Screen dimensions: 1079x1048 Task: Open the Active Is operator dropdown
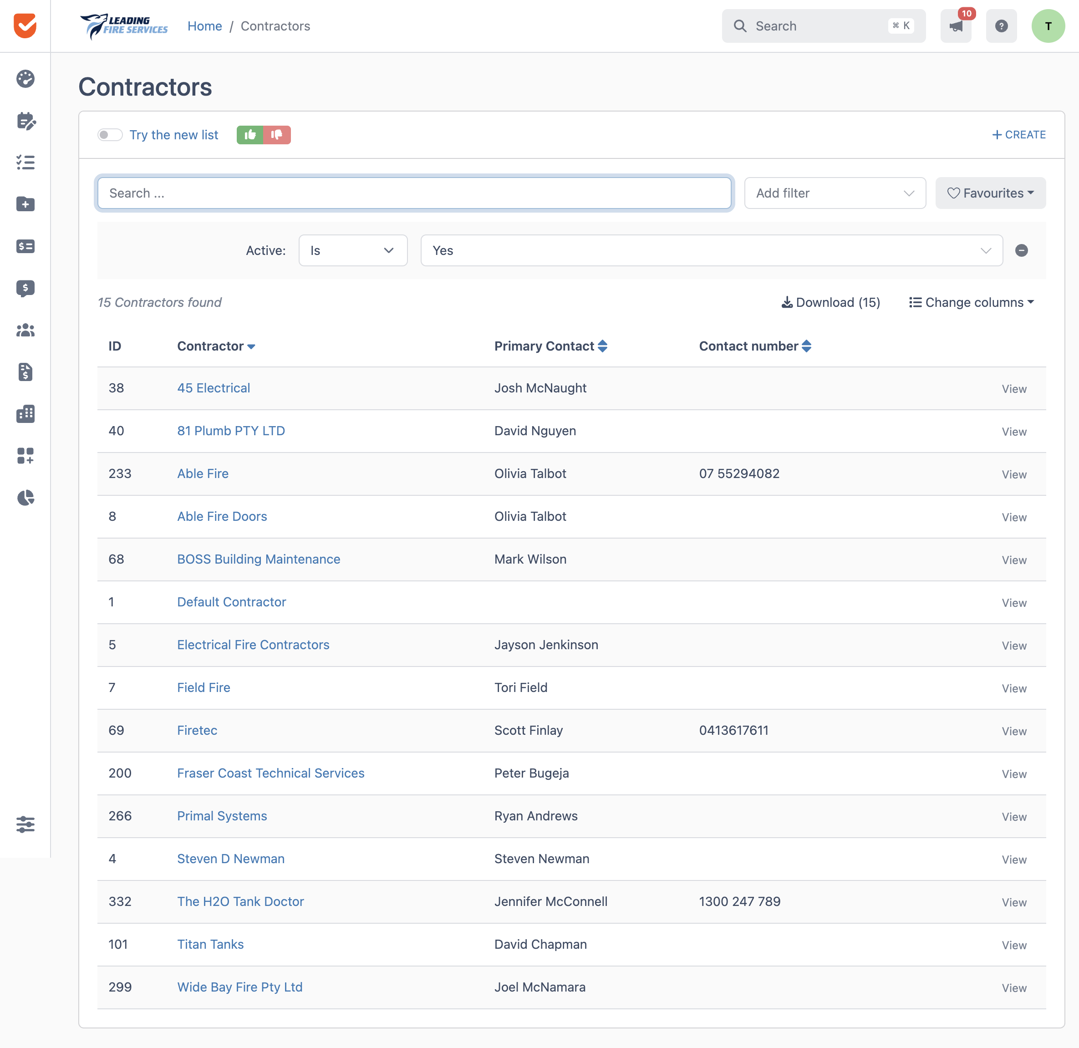coord(353,250)
